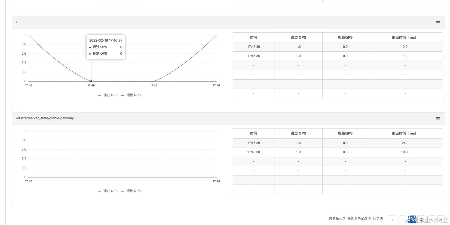Click response time value 106.0
The height and width of the screenshot is (225, 450).
405,152
